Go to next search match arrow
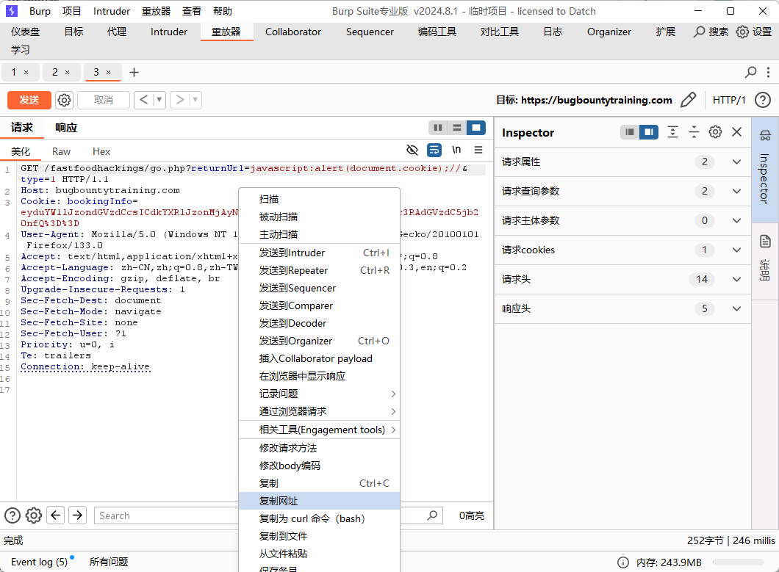The width and height of the screenshot is (779, 572). (77, 515)
